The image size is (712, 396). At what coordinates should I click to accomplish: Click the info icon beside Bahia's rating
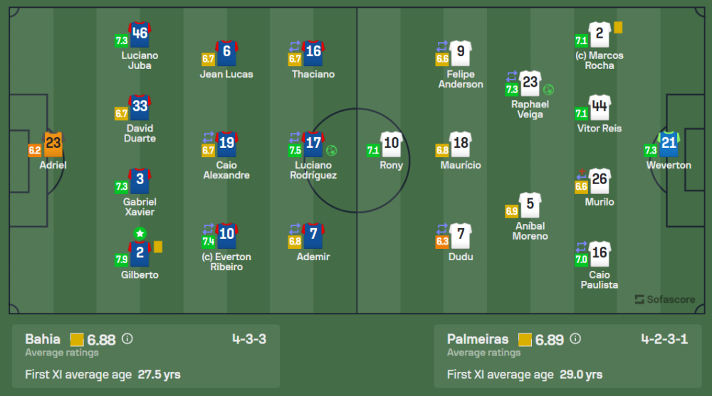[127, 339]
